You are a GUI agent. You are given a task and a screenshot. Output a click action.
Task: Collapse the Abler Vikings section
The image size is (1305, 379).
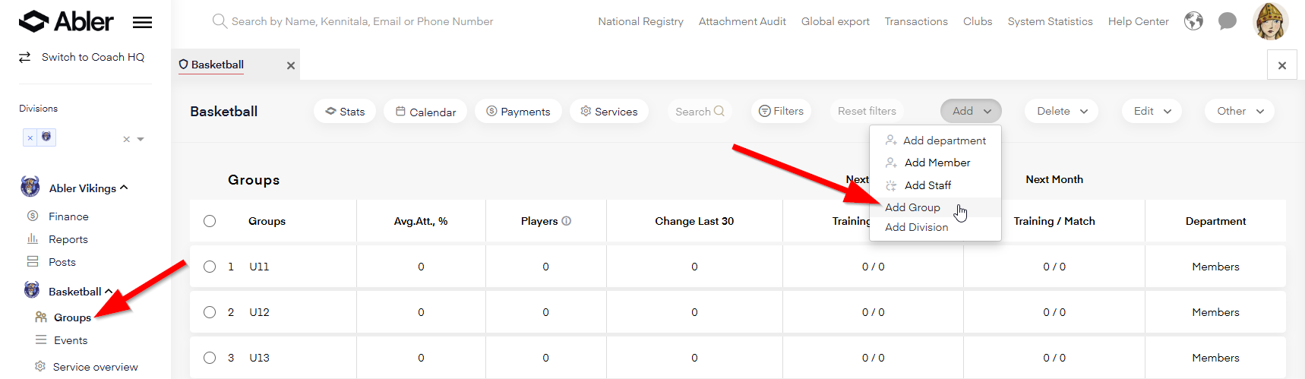click(x=124, y=188)
